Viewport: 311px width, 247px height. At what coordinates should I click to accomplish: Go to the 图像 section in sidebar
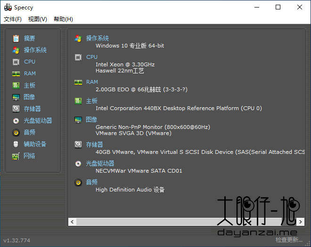29,97
